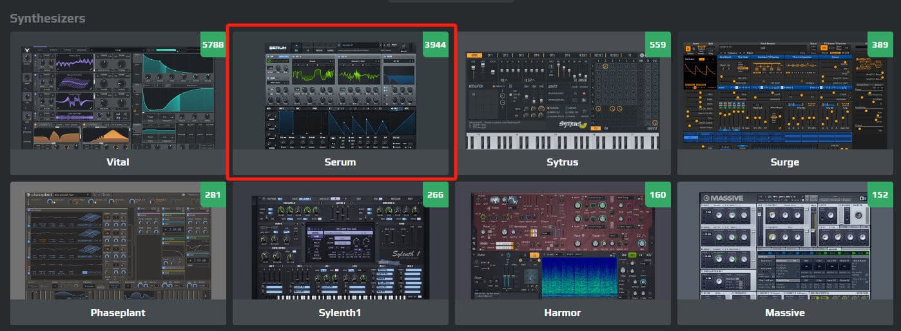Click the Sytrus text label
This screenshot has width=901, height=331.
coord(563,162)
